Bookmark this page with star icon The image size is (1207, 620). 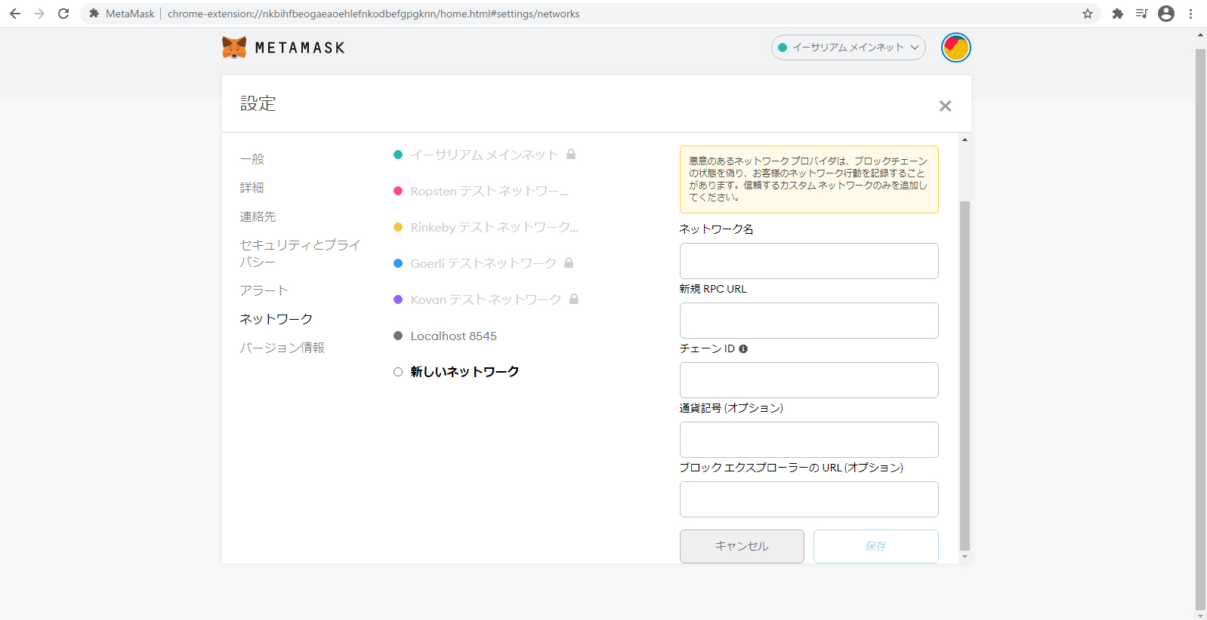click(x=1088, y=14)
